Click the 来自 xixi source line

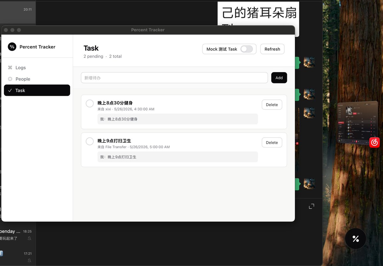click(126, 109)
